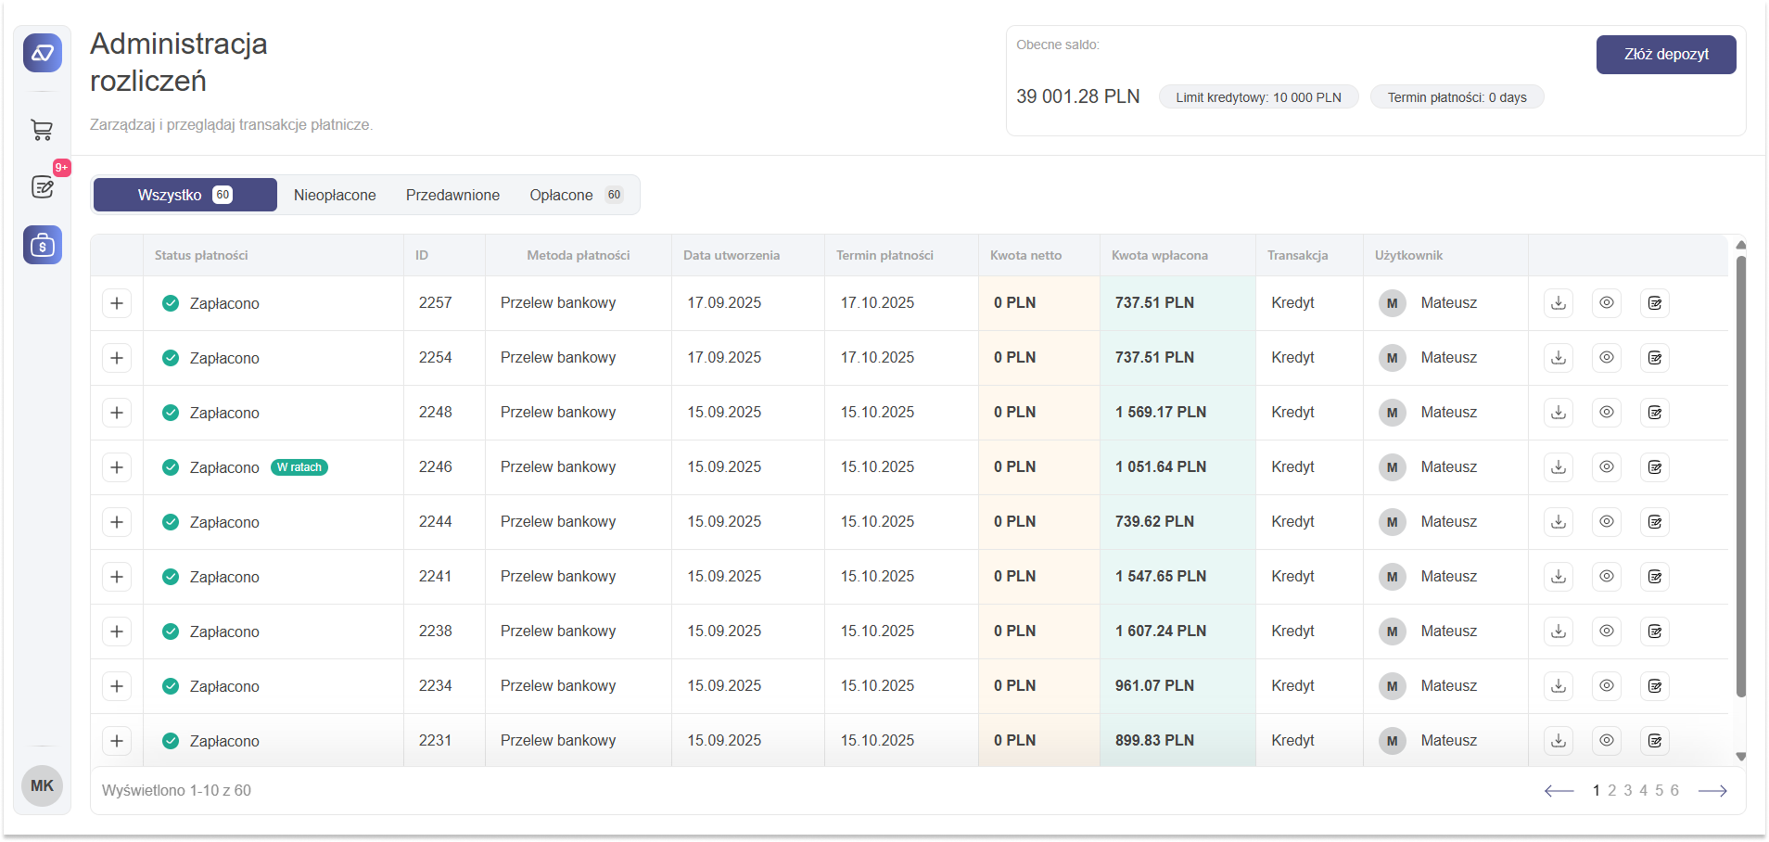This screenshot has width=1769, height=842.
Task: Click the Złóż depozyt button
Action: [1665, 55]
